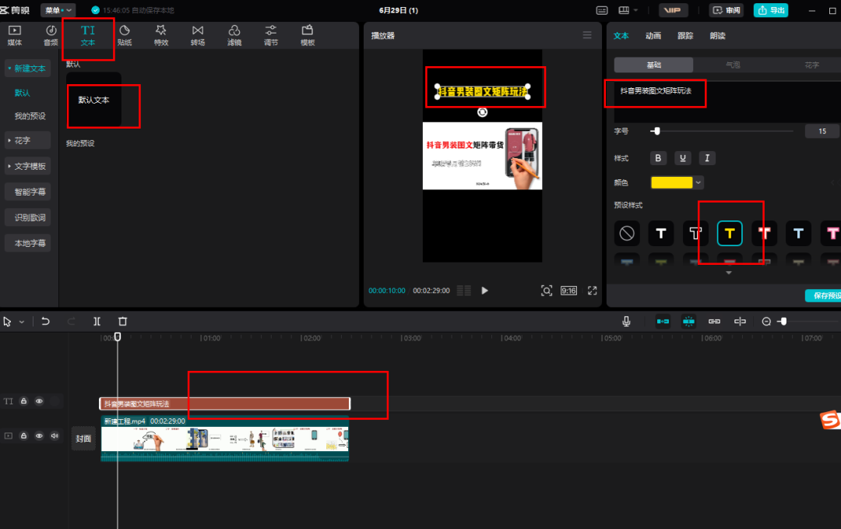841x529 pixels.
Task: Open the 滤镜 filters panel
Action: coord(234,35)
